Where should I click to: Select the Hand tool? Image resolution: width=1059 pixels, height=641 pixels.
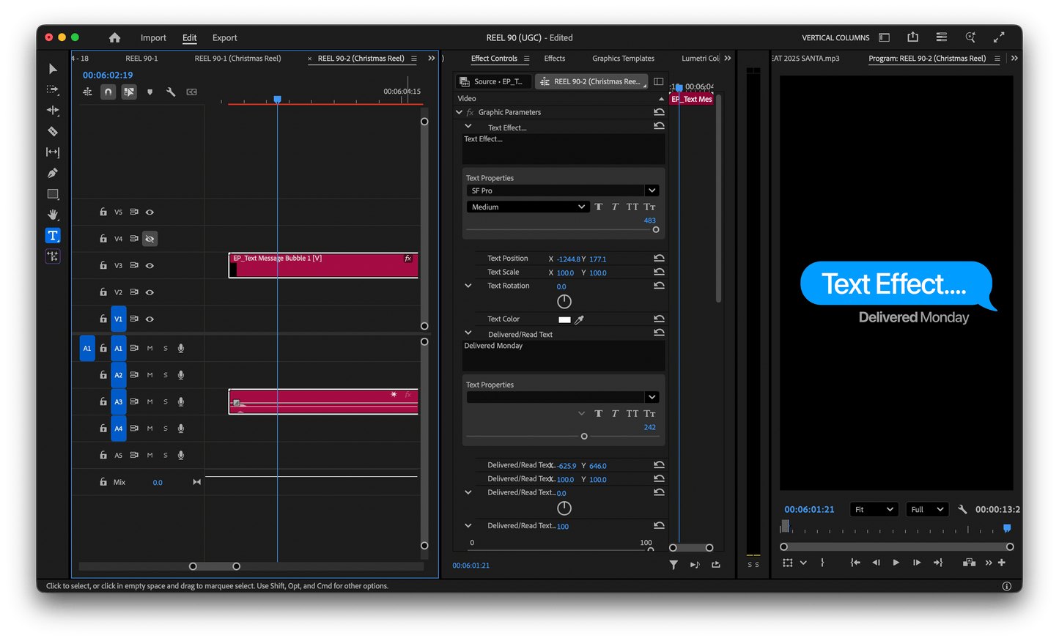(x=52, y=215)
